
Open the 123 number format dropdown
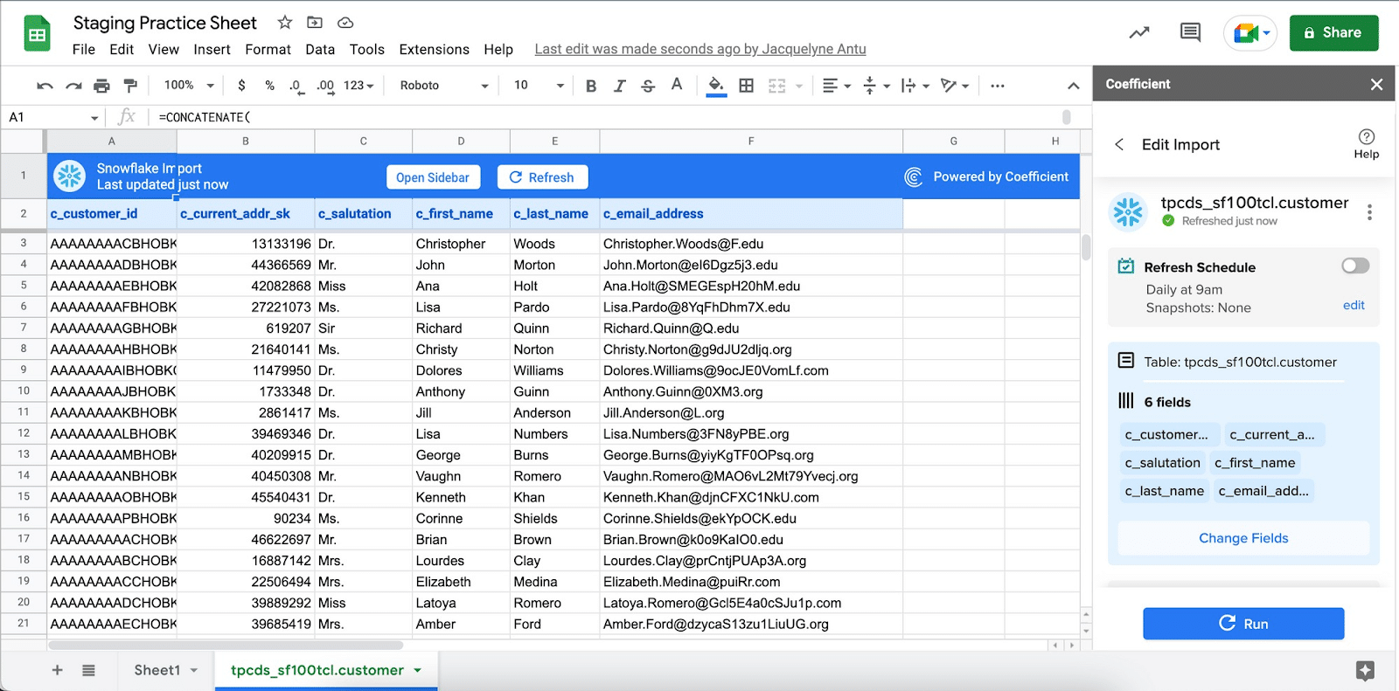point(358,86)
